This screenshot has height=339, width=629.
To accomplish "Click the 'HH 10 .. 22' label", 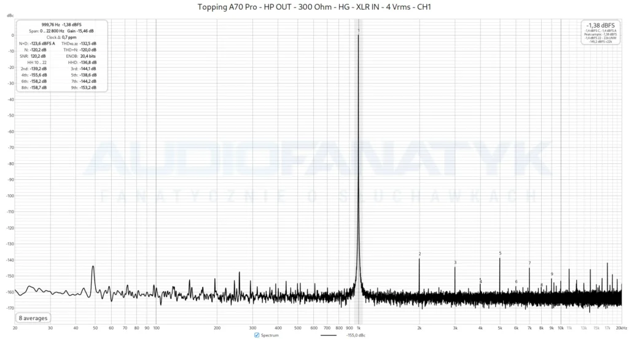I will click(37, 63).
